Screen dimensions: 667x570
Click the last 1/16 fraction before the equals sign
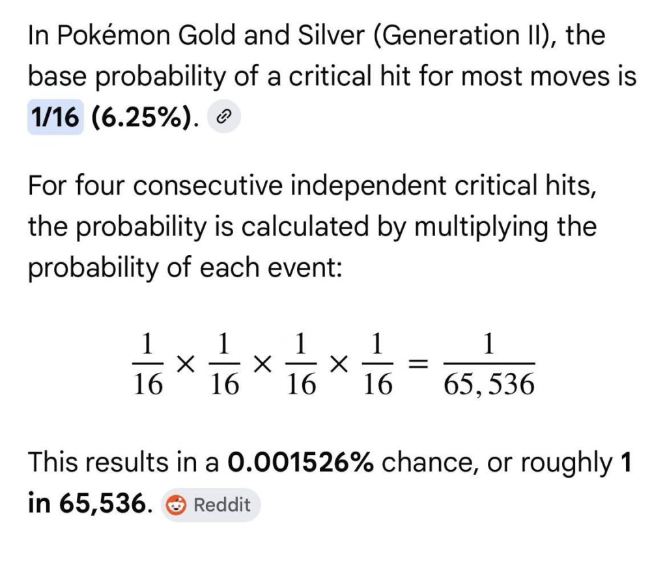376,366
